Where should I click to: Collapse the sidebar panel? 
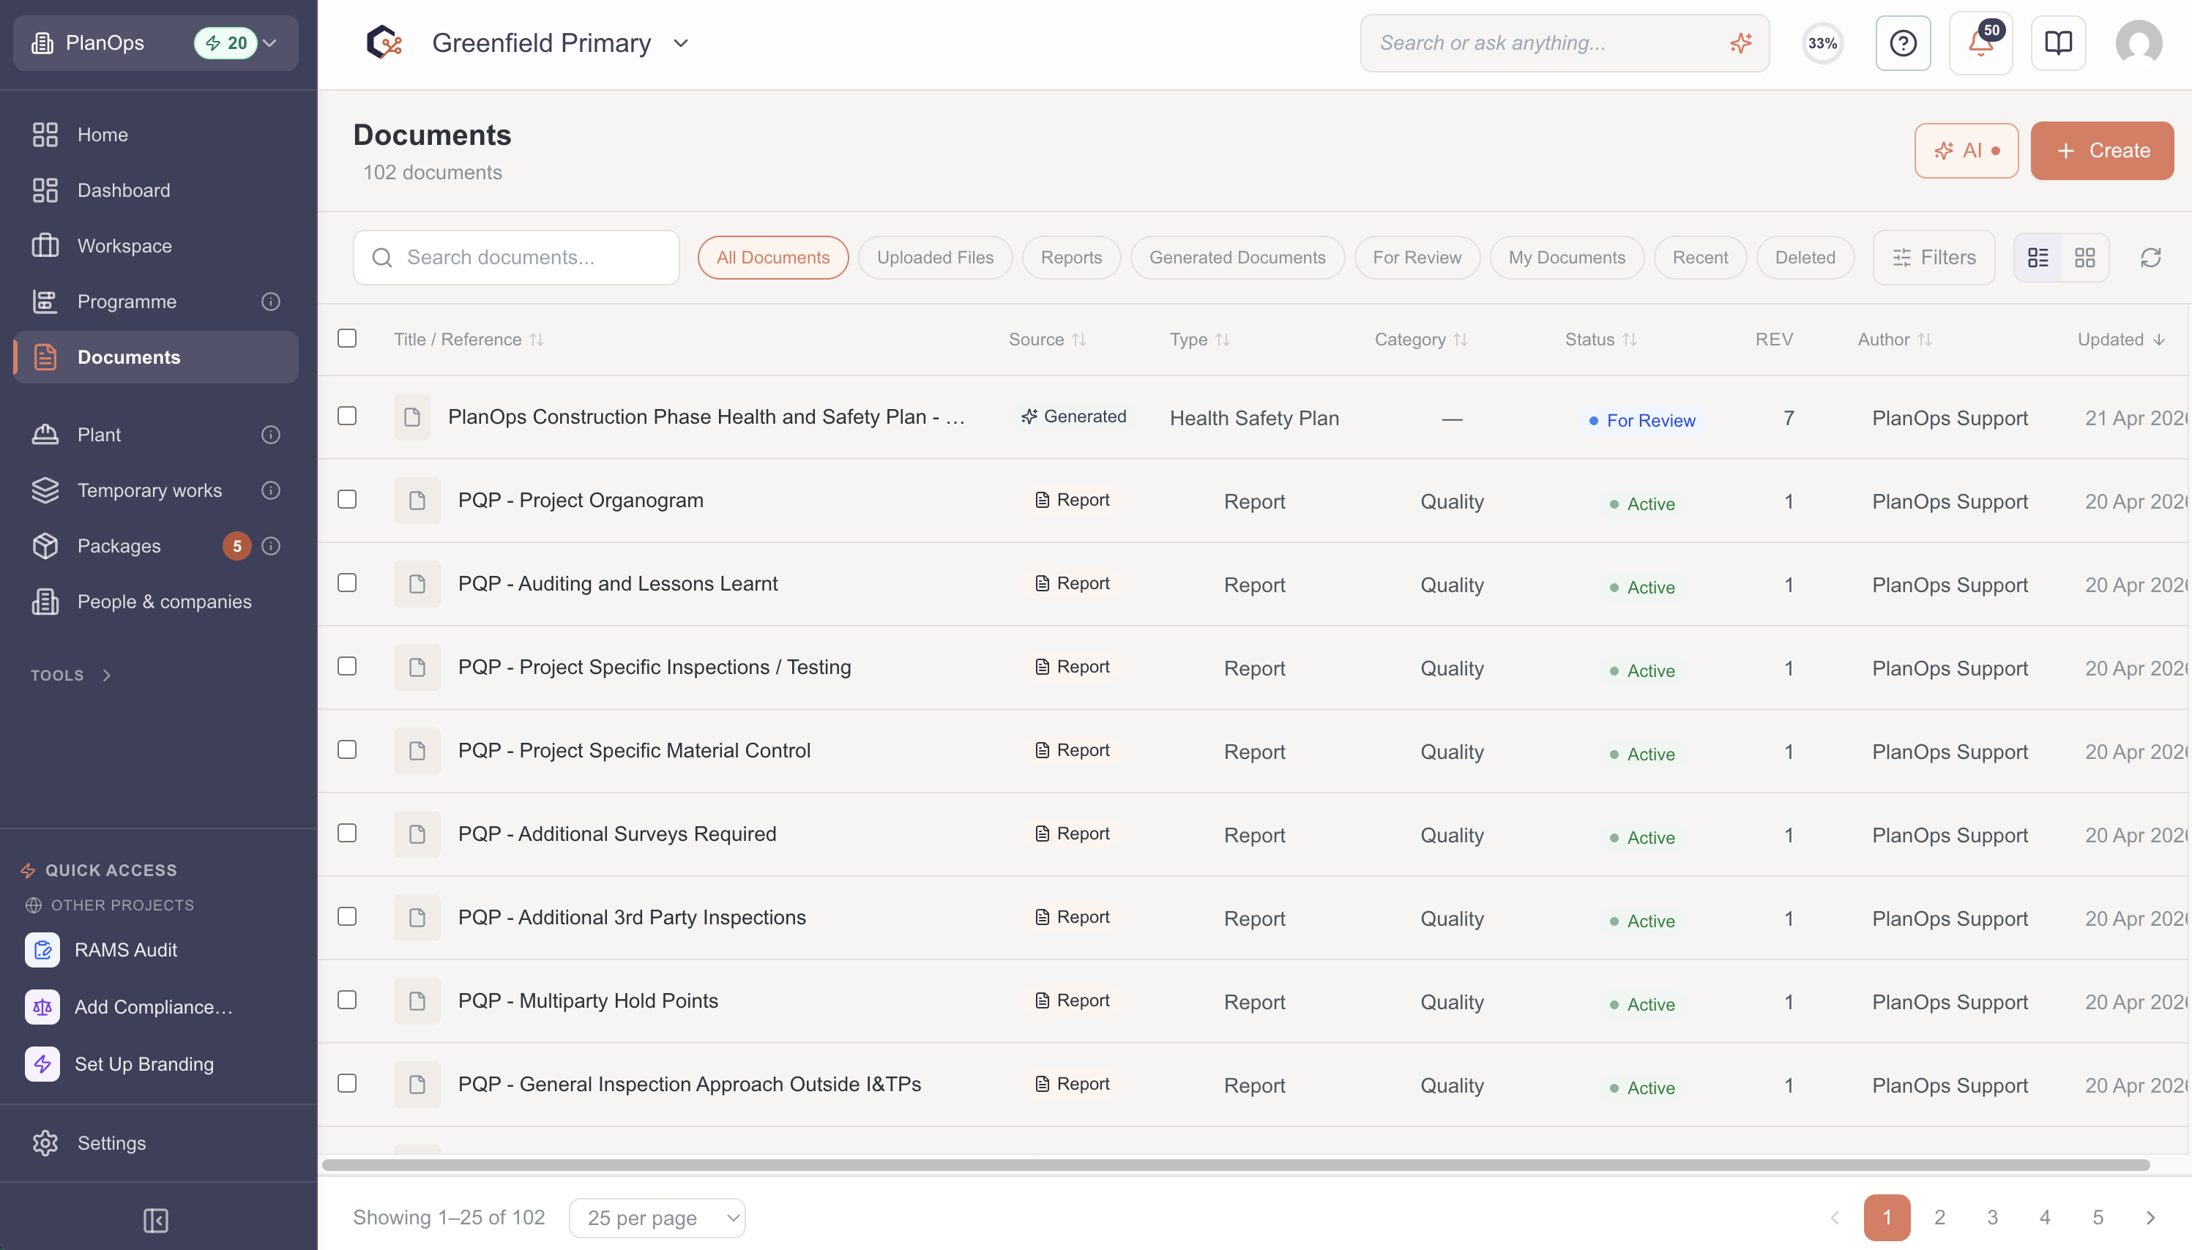tap(155, 1220)
